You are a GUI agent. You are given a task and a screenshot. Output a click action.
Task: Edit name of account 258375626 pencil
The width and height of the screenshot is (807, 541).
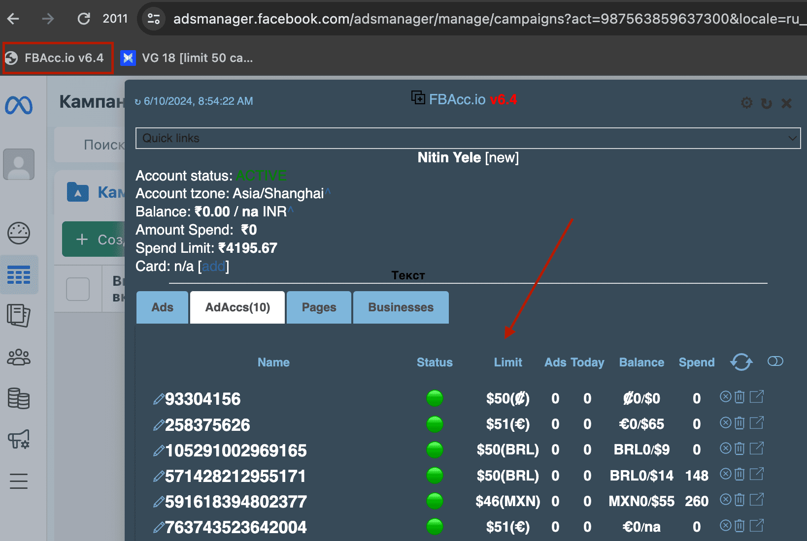(159, 425)
